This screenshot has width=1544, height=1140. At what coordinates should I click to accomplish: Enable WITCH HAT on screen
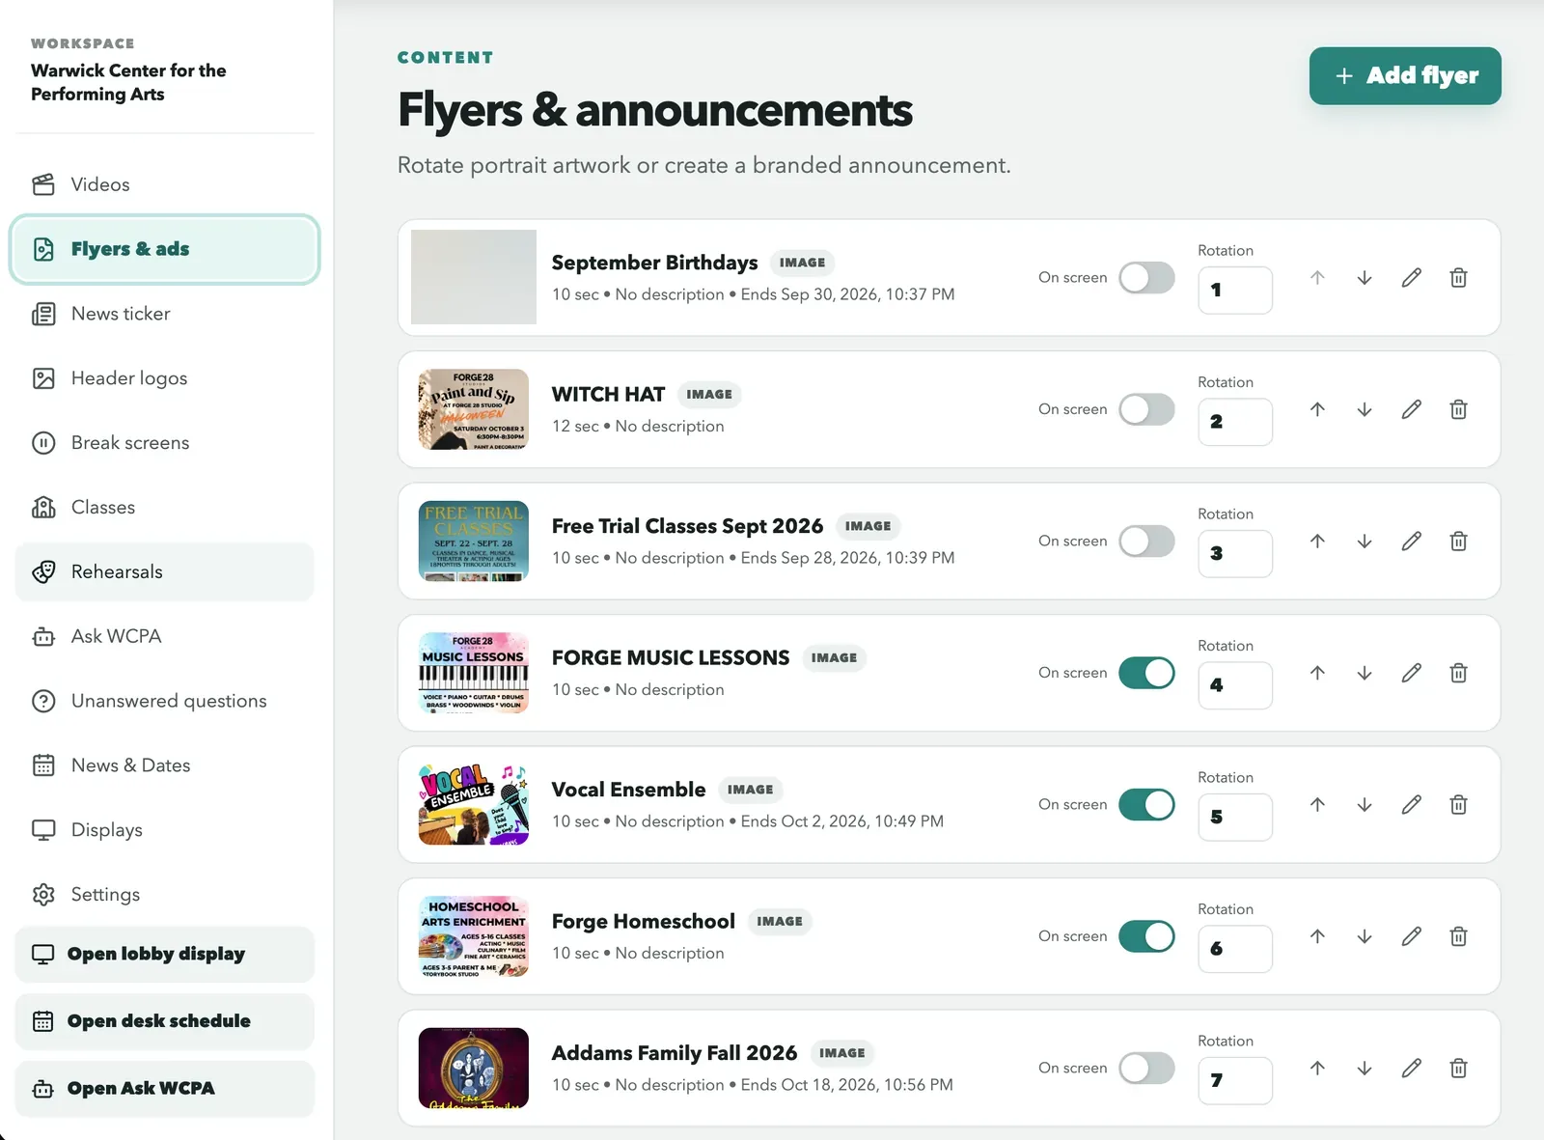1146,409
